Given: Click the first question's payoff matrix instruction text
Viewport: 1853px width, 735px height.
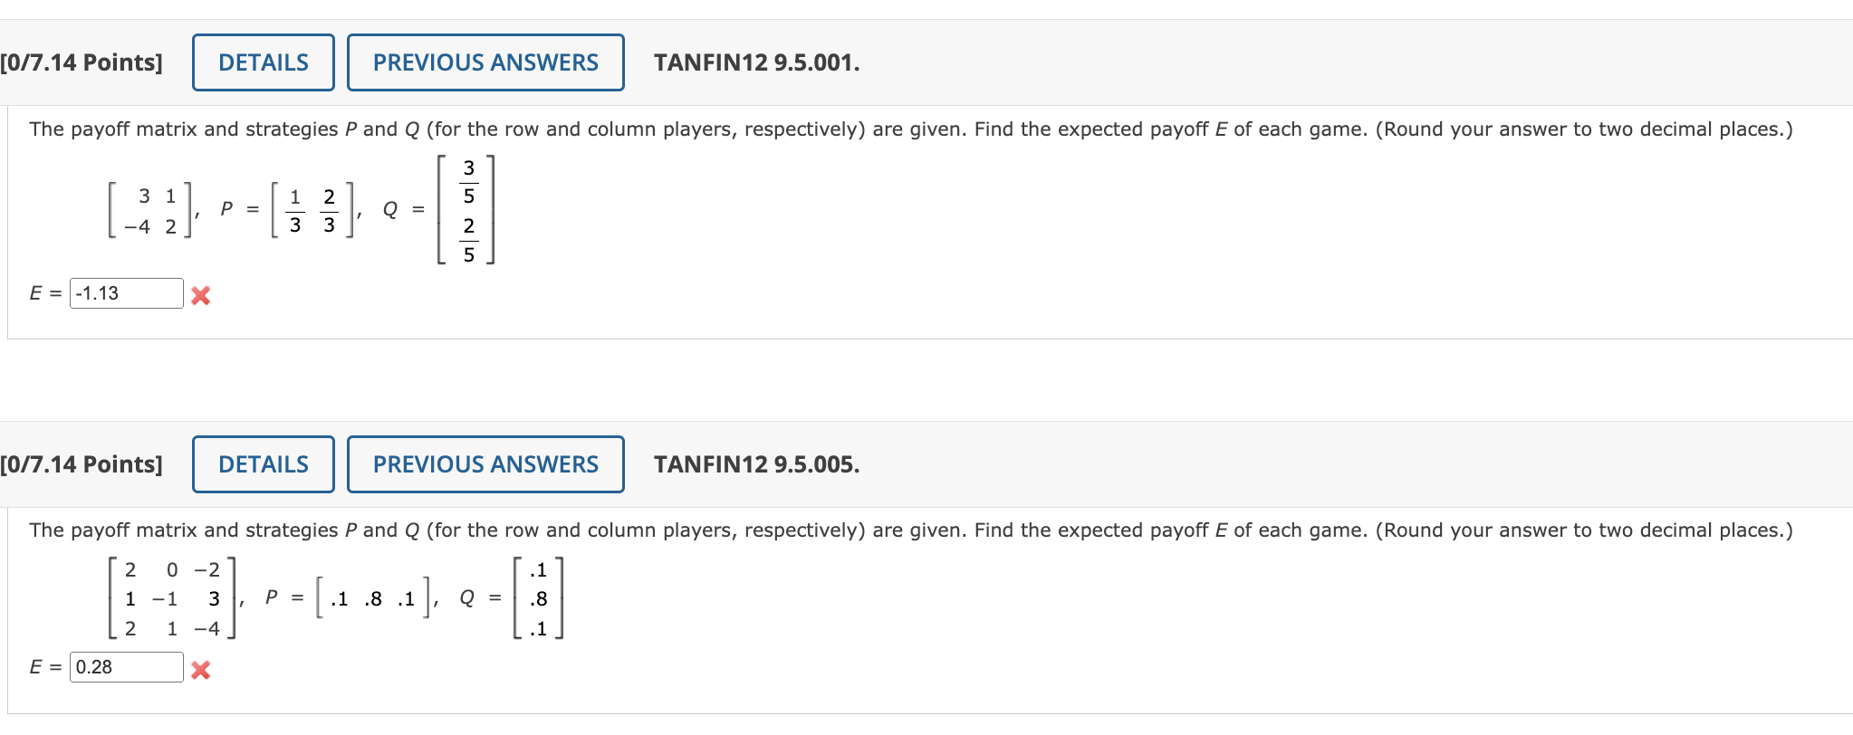Looking at the screenshot, I should coord(910,129).
